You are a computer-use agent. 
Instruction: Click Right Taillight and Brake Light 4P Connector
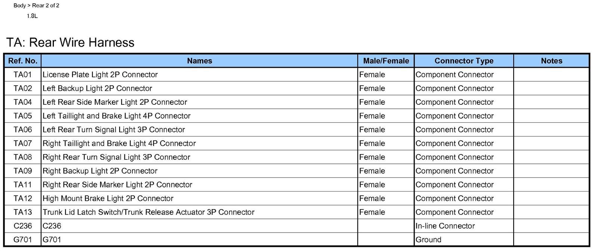pos(119,143)
